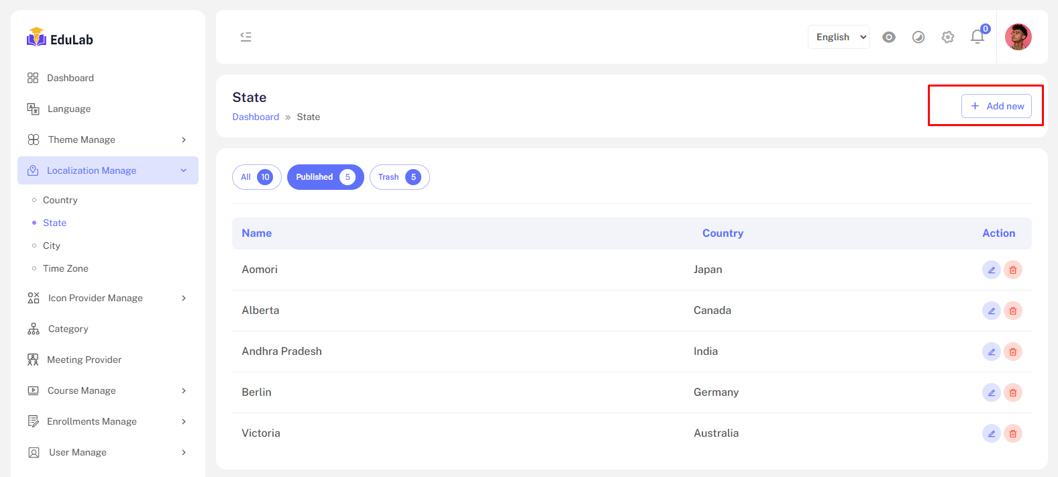Screen dimensions: 1058x477
Task: Click the EduLab logo
Action: coord(60,39)
